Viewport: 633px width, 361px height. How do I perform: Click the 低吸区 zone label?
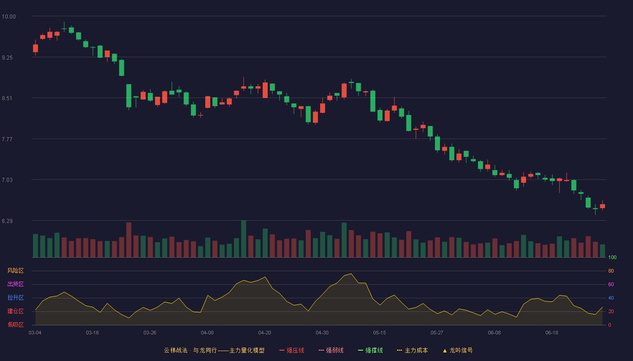point(15,325)
